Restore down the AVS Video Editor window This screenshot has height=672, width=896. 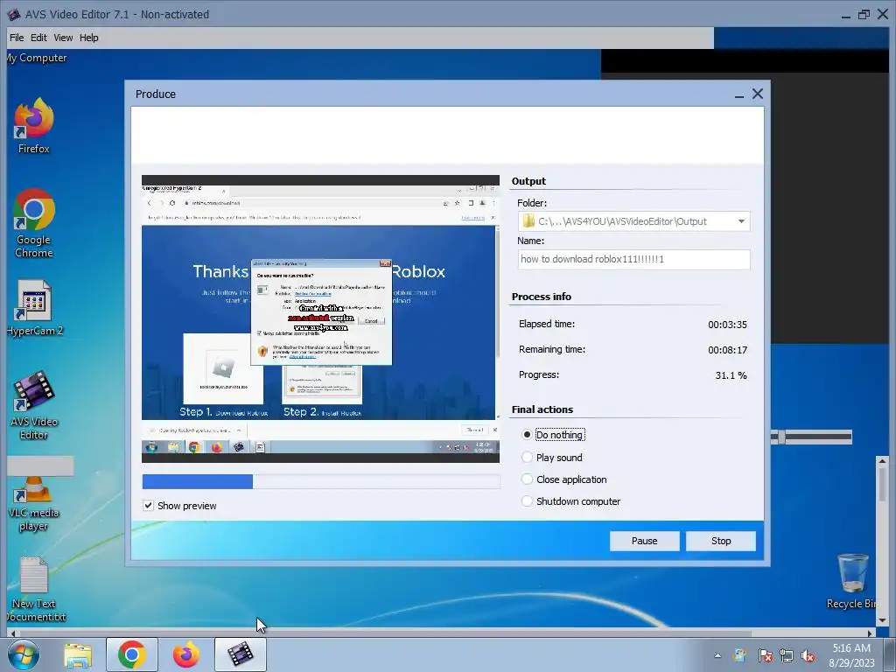[x=864, y=14]
